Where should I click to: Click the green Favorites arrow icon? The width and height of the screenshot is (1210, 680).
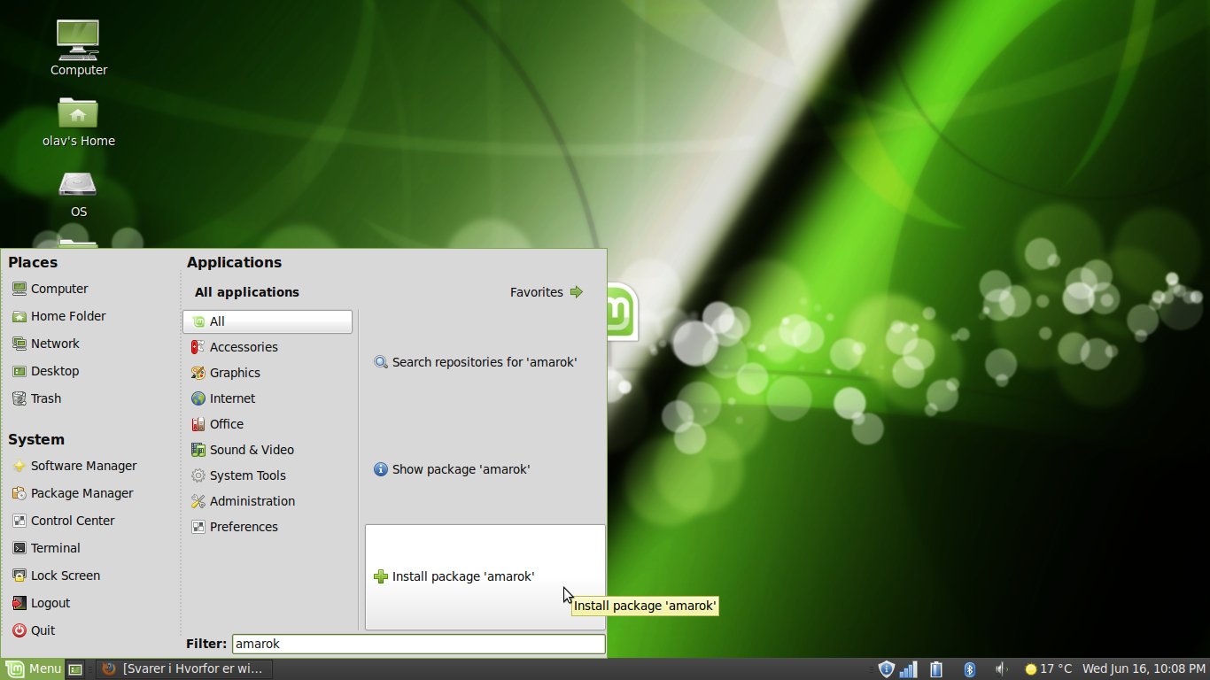coord(577,292)
